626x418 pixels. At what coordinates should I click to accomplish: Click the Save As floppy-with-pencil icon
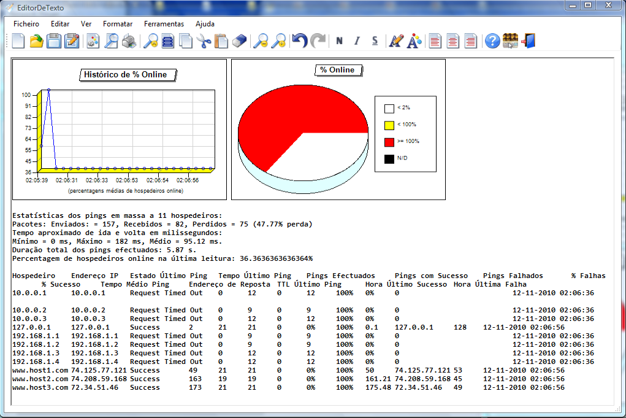coord(72,41)
